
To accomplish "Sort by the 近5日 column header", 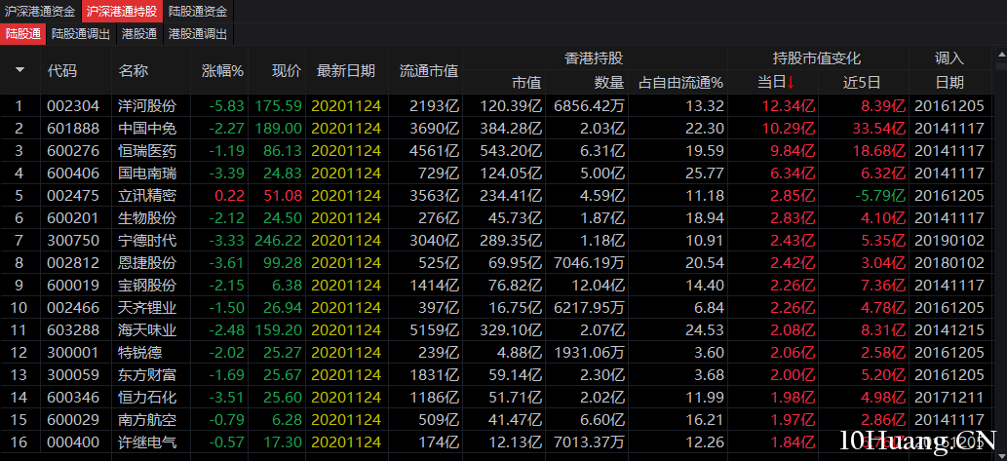I will click(861, 82).
